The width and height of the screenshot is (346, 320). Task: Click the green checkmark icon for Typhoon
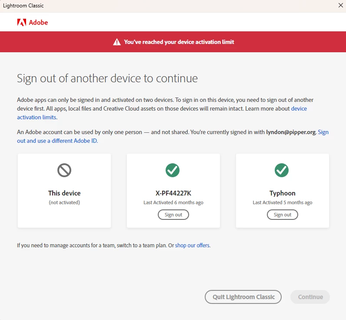click(282, 170)
